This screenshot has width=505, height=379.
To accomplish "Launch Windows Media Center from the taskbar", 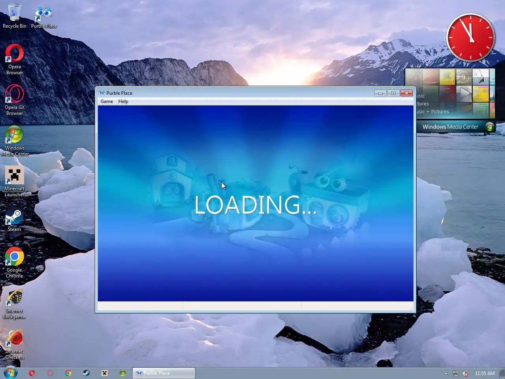I will (x=123, y=373).
